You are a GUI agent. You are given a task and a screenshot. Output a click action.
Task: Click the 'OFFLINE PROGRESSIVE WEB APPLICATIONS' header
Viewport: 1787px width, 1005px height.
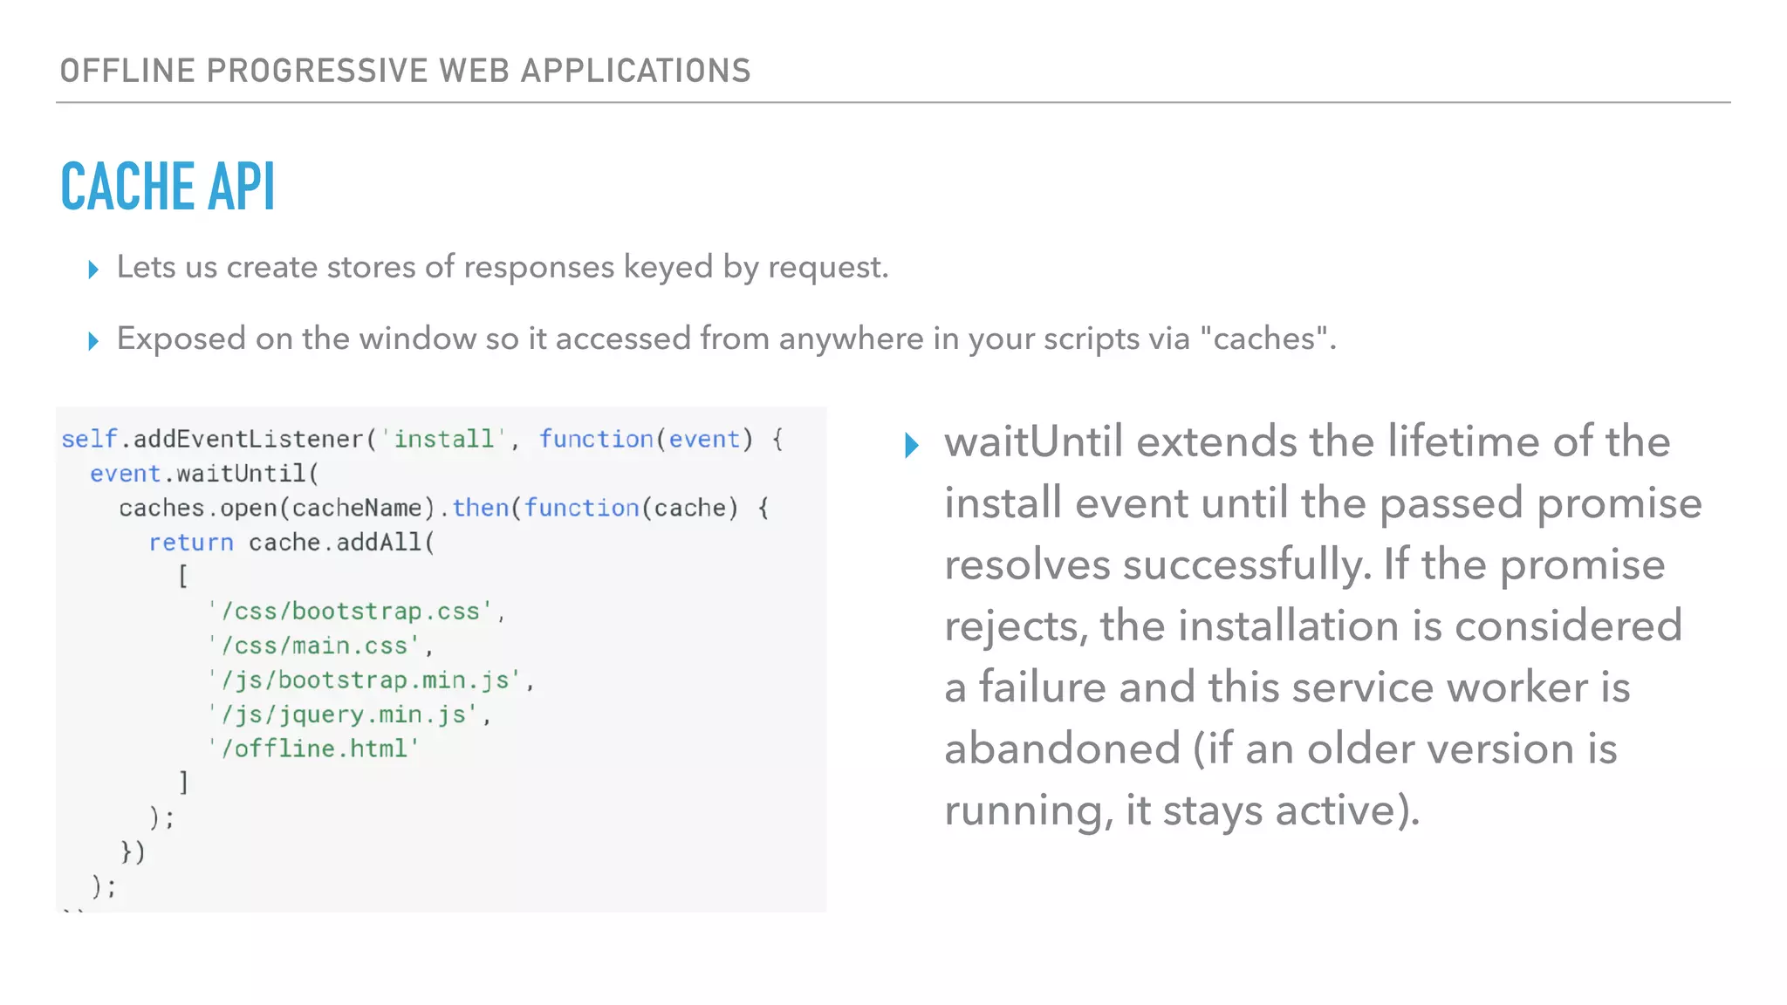[x=405, y=71]
